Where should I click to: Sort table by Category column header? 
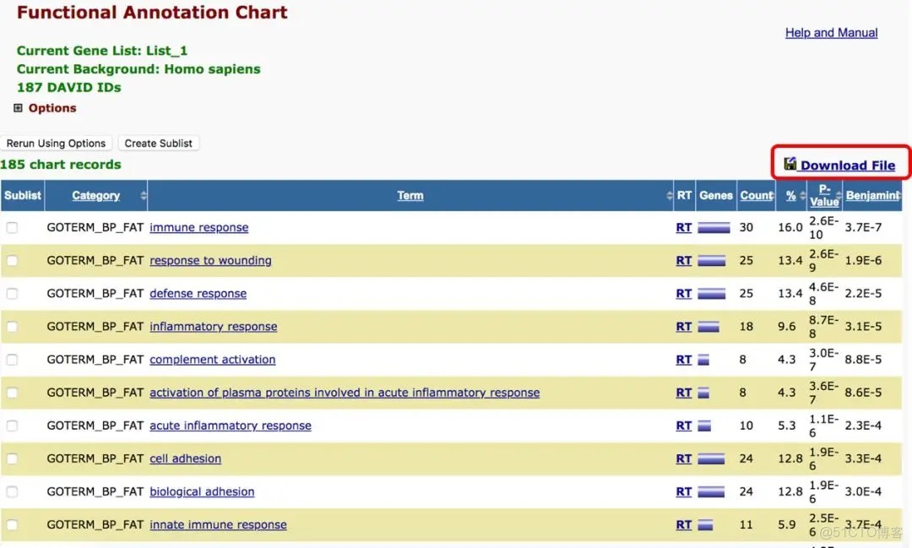point(95,195)
